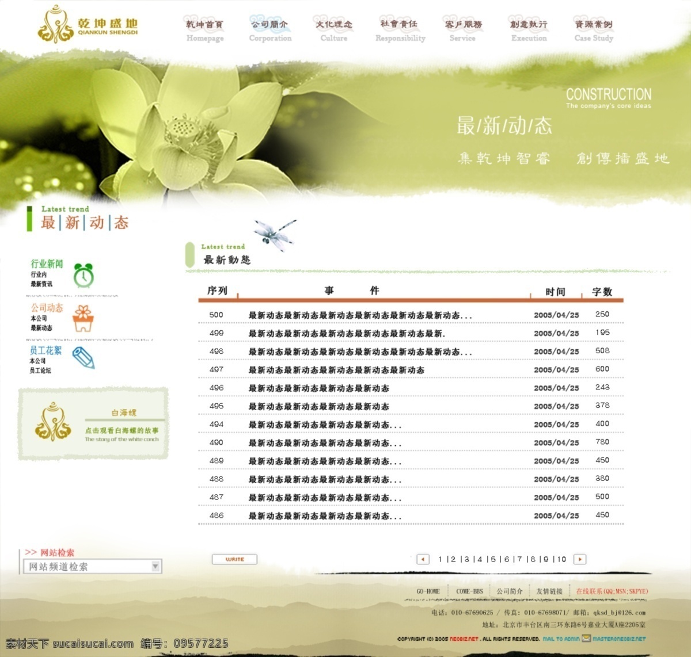Click the word count 195 cell

(x=602, y=333)
